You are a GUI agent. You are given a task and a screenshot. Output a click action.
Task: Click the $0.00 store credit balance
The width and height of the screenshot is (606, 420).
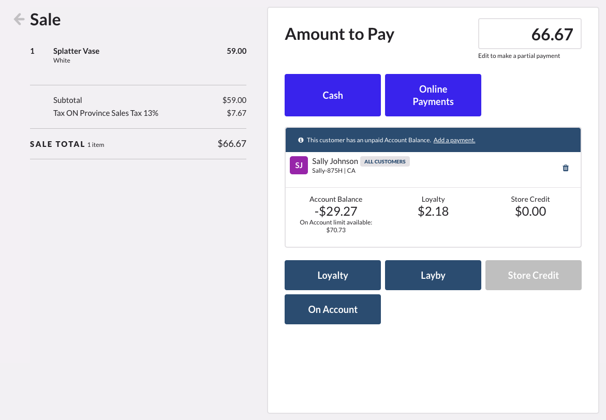(530, 211)
